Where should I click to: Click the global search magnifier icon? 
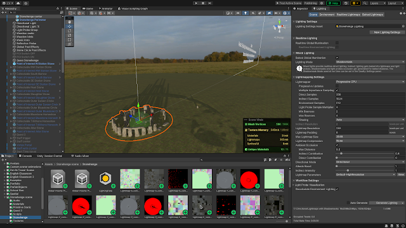pos(365,3)
